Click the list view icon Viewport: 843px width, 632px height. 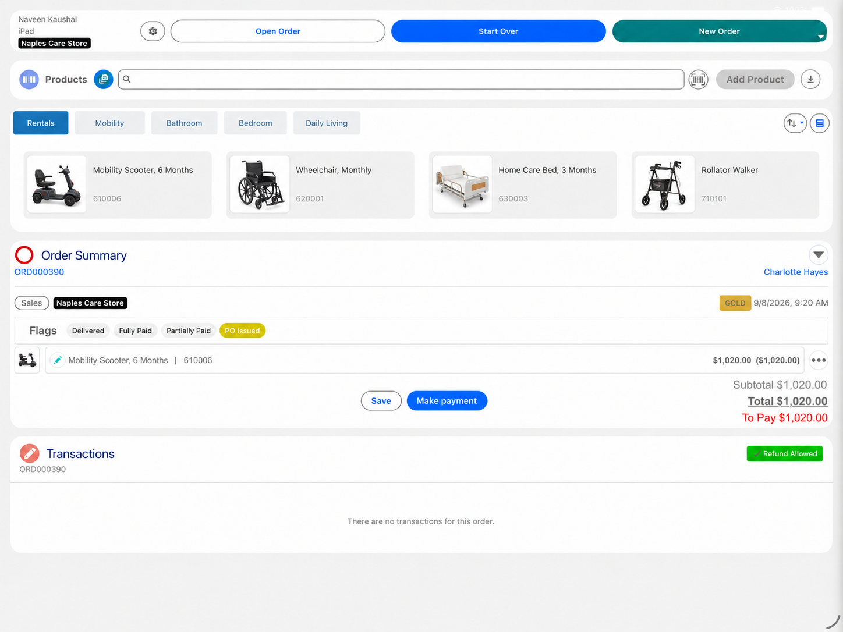[820, 123]
